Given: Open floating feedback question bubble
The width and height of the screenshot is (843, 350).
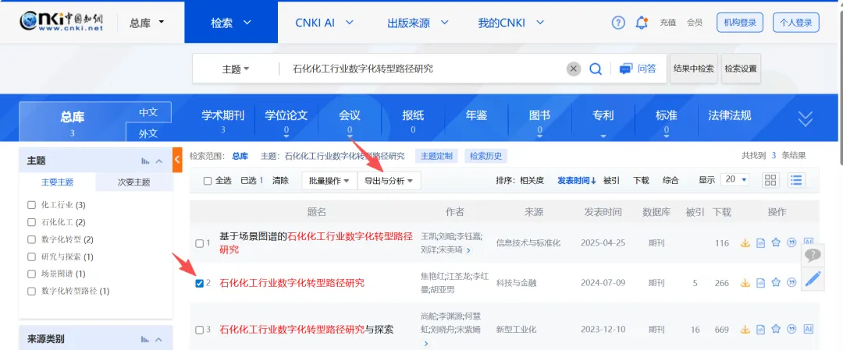Looking at the screenshot, I should 813,254.
